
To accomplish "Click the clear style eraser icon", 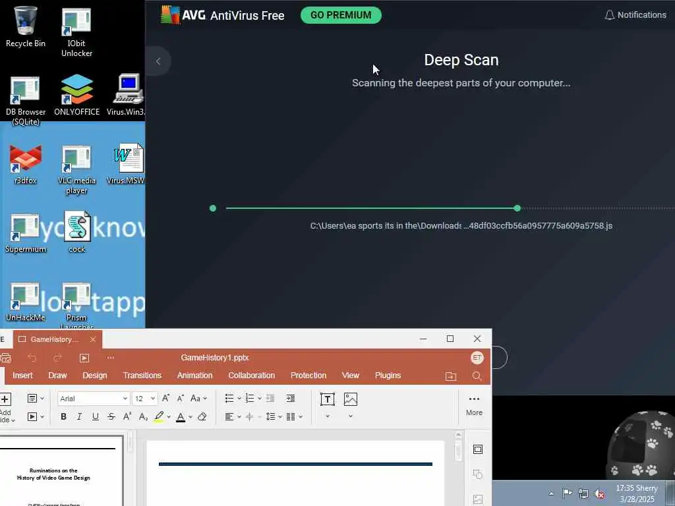I will tap(202, 416).
